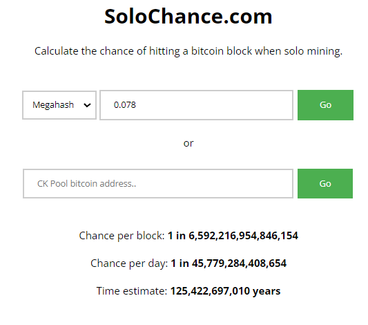Click the word "bitcoin" in the subtitle

click(x=207, y=51)
